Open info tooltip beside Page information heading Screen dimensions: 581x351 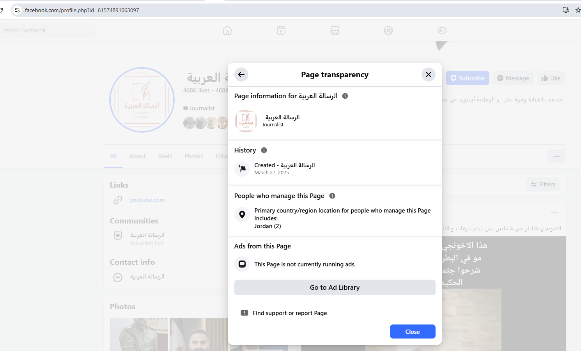tap(345, 96)
